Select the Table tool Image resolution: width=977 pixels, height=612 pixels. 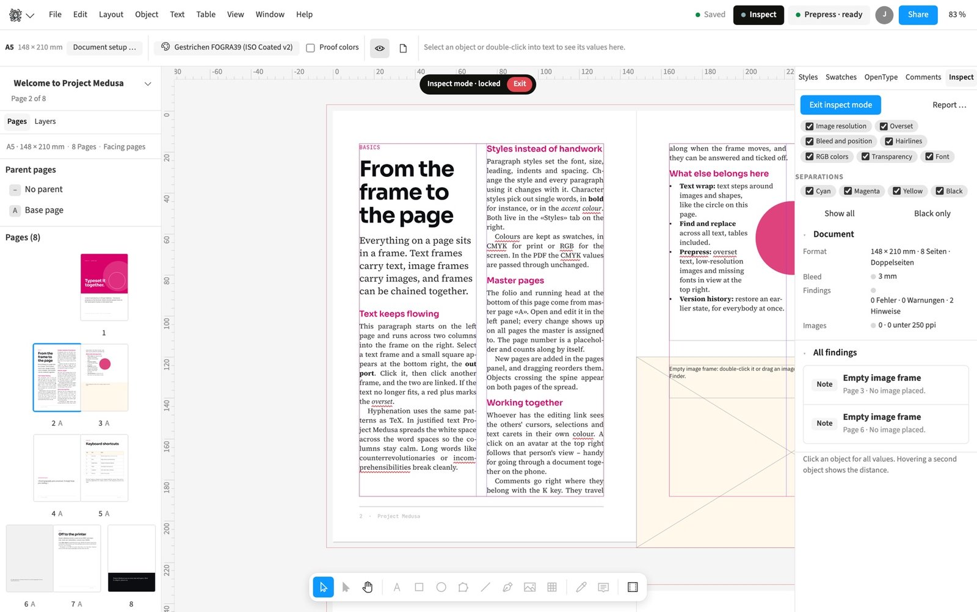tap(552, 587)
